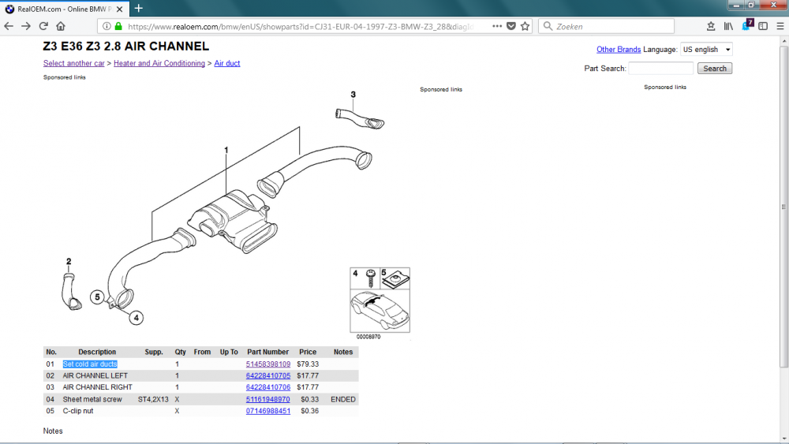Select the AIR CHANNEL LEFT description
This screenshot has width=789, height=444.
[95, 375]
